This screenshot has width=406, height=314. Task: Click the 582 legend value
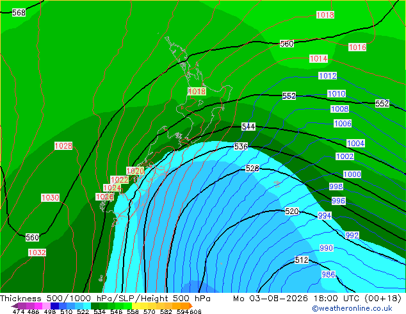coord(166,311)
